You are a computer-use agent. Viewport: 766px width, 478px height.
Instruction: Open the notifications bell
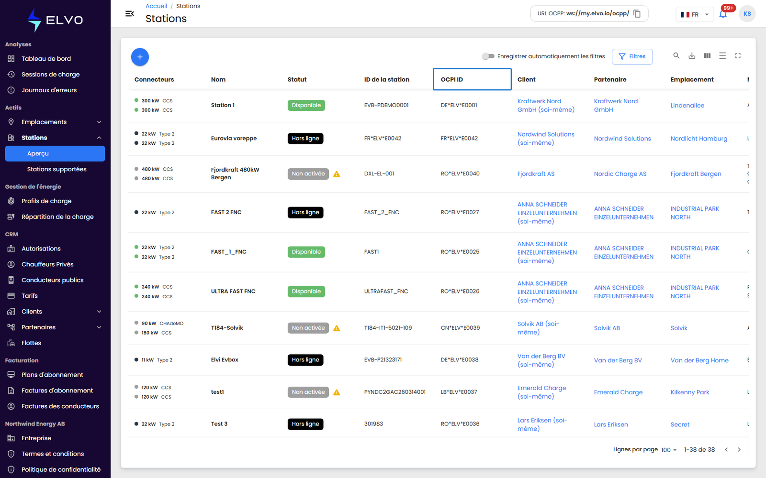(723, 14)
